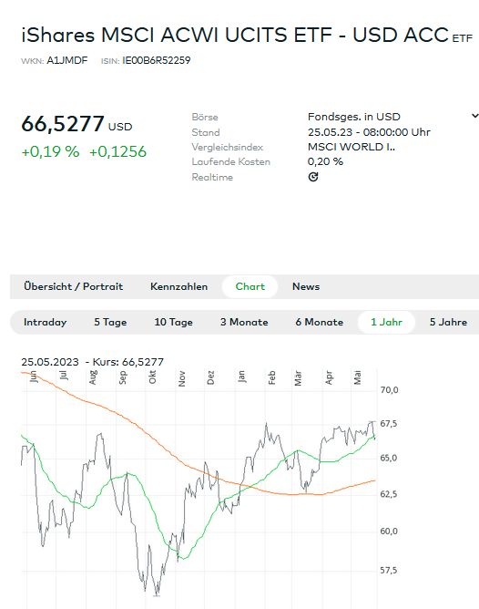Click the Realtime refresh icon

[x=313, y=177]
